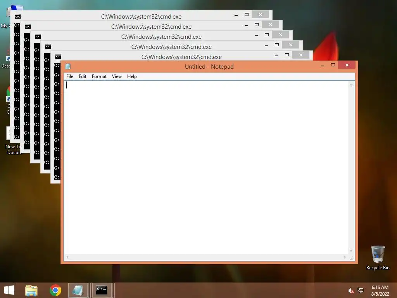Click the system icon of the third cmd.exe window
This screenshot has width=397, height=298.
click(38, 37)
